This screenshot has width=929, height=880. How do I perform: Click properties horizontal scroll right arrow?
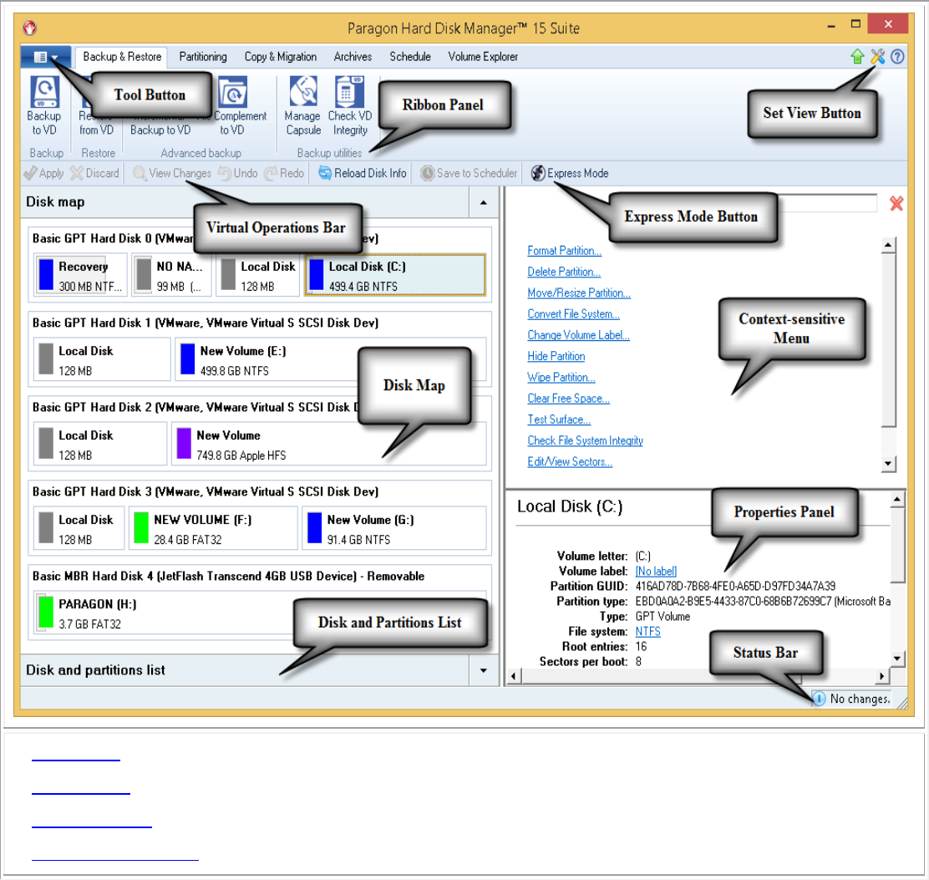(882, 675)
